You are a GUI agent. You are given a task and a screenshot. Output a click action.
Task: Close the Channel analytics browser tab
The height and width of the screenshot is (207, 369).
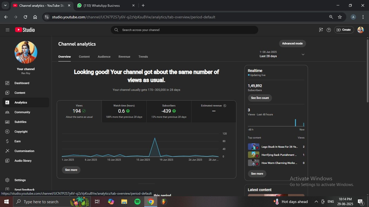69,5
